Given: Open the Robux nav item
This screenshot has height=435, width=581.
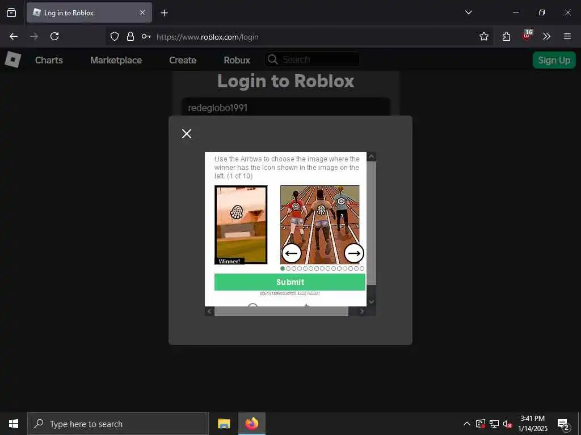Looking at the screenshot, I should (237, 60).
